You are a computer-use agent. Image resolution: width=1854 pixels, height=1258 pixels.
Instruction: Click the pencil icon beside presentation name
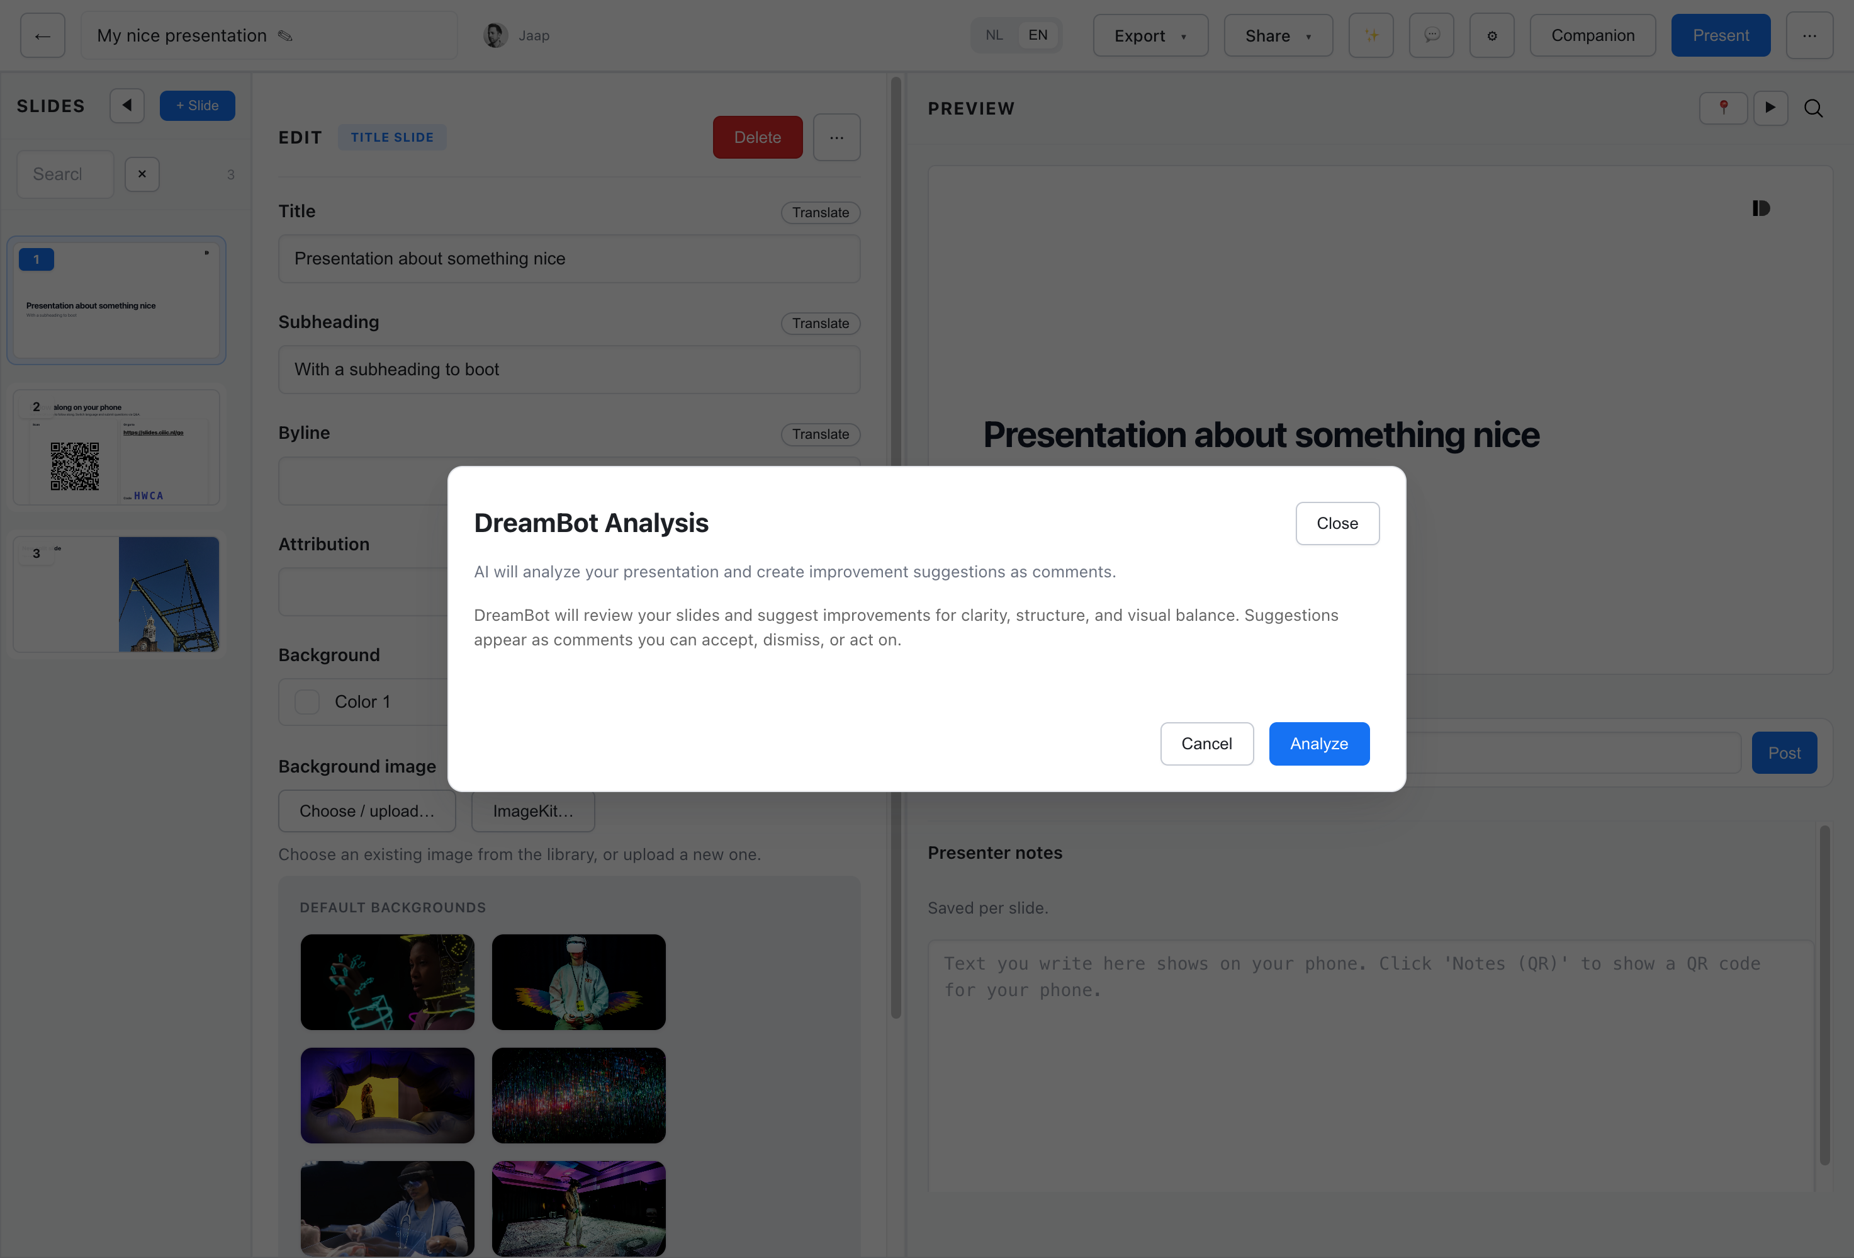click(285, 36)
